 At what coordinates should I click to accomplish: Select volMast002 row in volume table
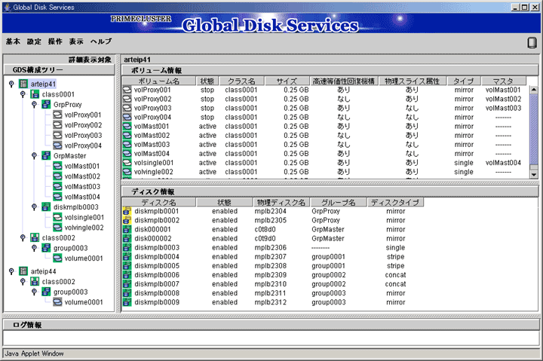coord(325,136)
